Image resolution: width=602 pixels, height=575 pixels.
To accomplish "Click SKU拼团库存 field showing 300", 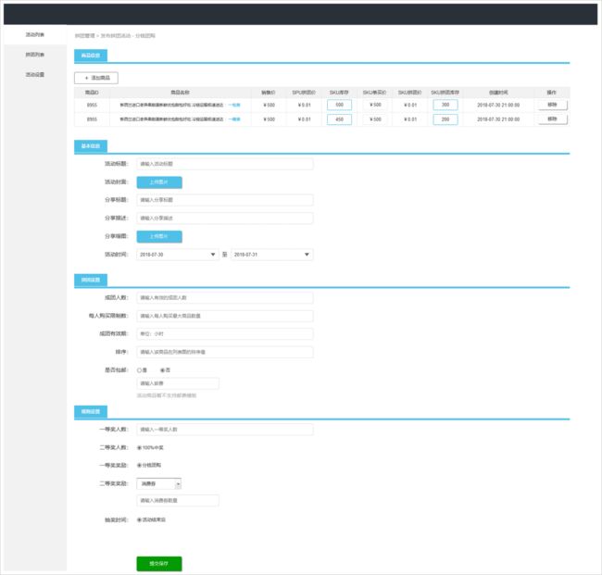I will 445,105.
